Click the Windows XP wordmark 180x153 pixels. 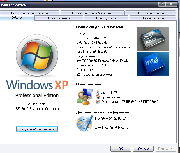pyautogui.click(x=37, y=85)
